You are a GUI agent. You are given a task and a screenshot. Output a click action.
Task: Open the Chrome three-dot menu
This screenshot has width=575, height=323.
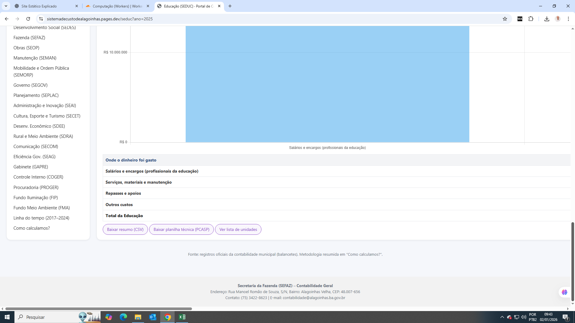[x=568, y=19]
